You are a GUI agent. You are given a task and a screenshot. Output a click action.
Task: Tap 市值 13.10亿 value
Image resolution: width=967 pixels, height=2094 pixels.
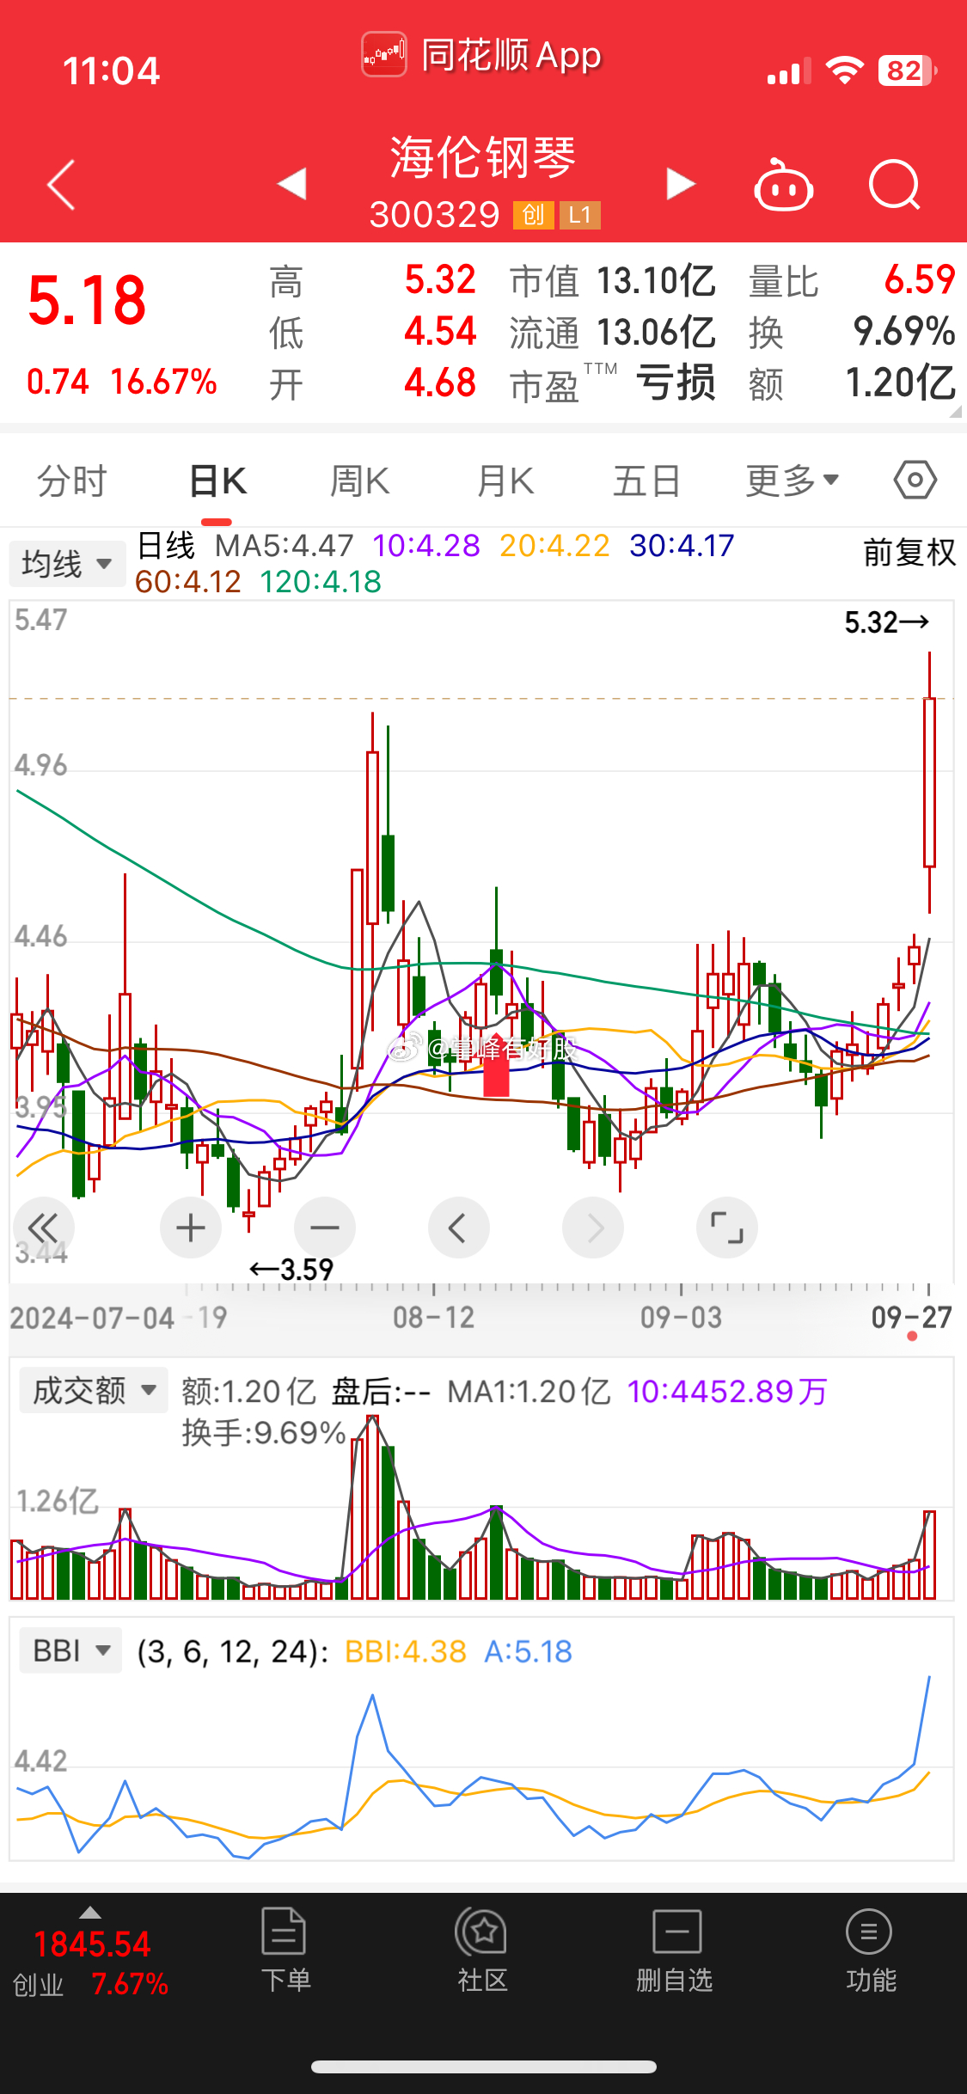tap(656, 281)
